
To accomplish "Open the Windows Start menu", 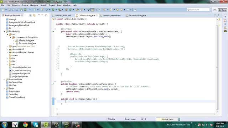I will pos(5,125).
